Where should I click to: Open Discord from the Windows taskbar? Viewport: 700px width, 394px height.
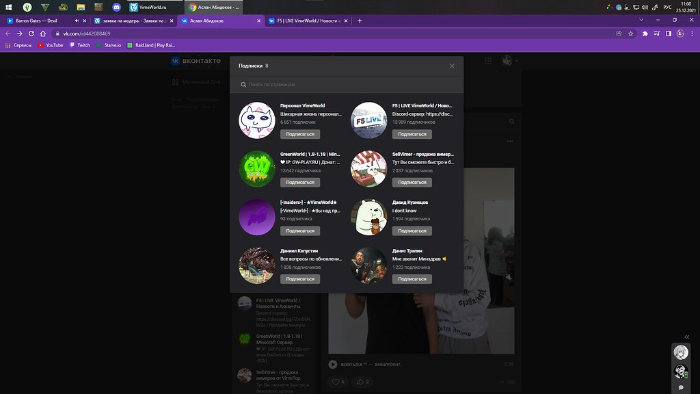pos(117,7)
